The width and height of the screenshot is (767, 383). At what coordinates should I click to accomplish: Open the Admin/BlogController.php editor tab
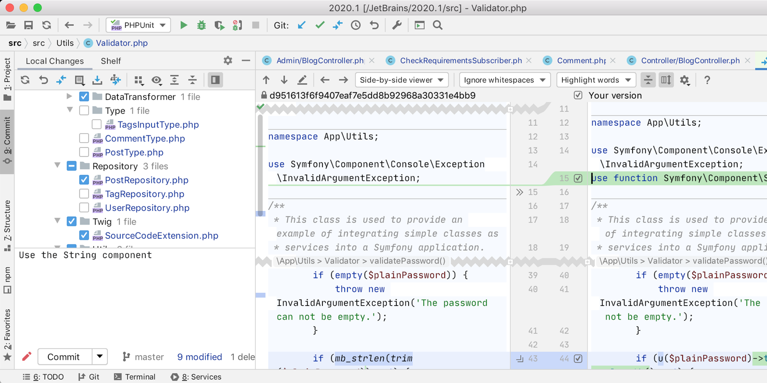pyautogui.click(x=320, y=61)
